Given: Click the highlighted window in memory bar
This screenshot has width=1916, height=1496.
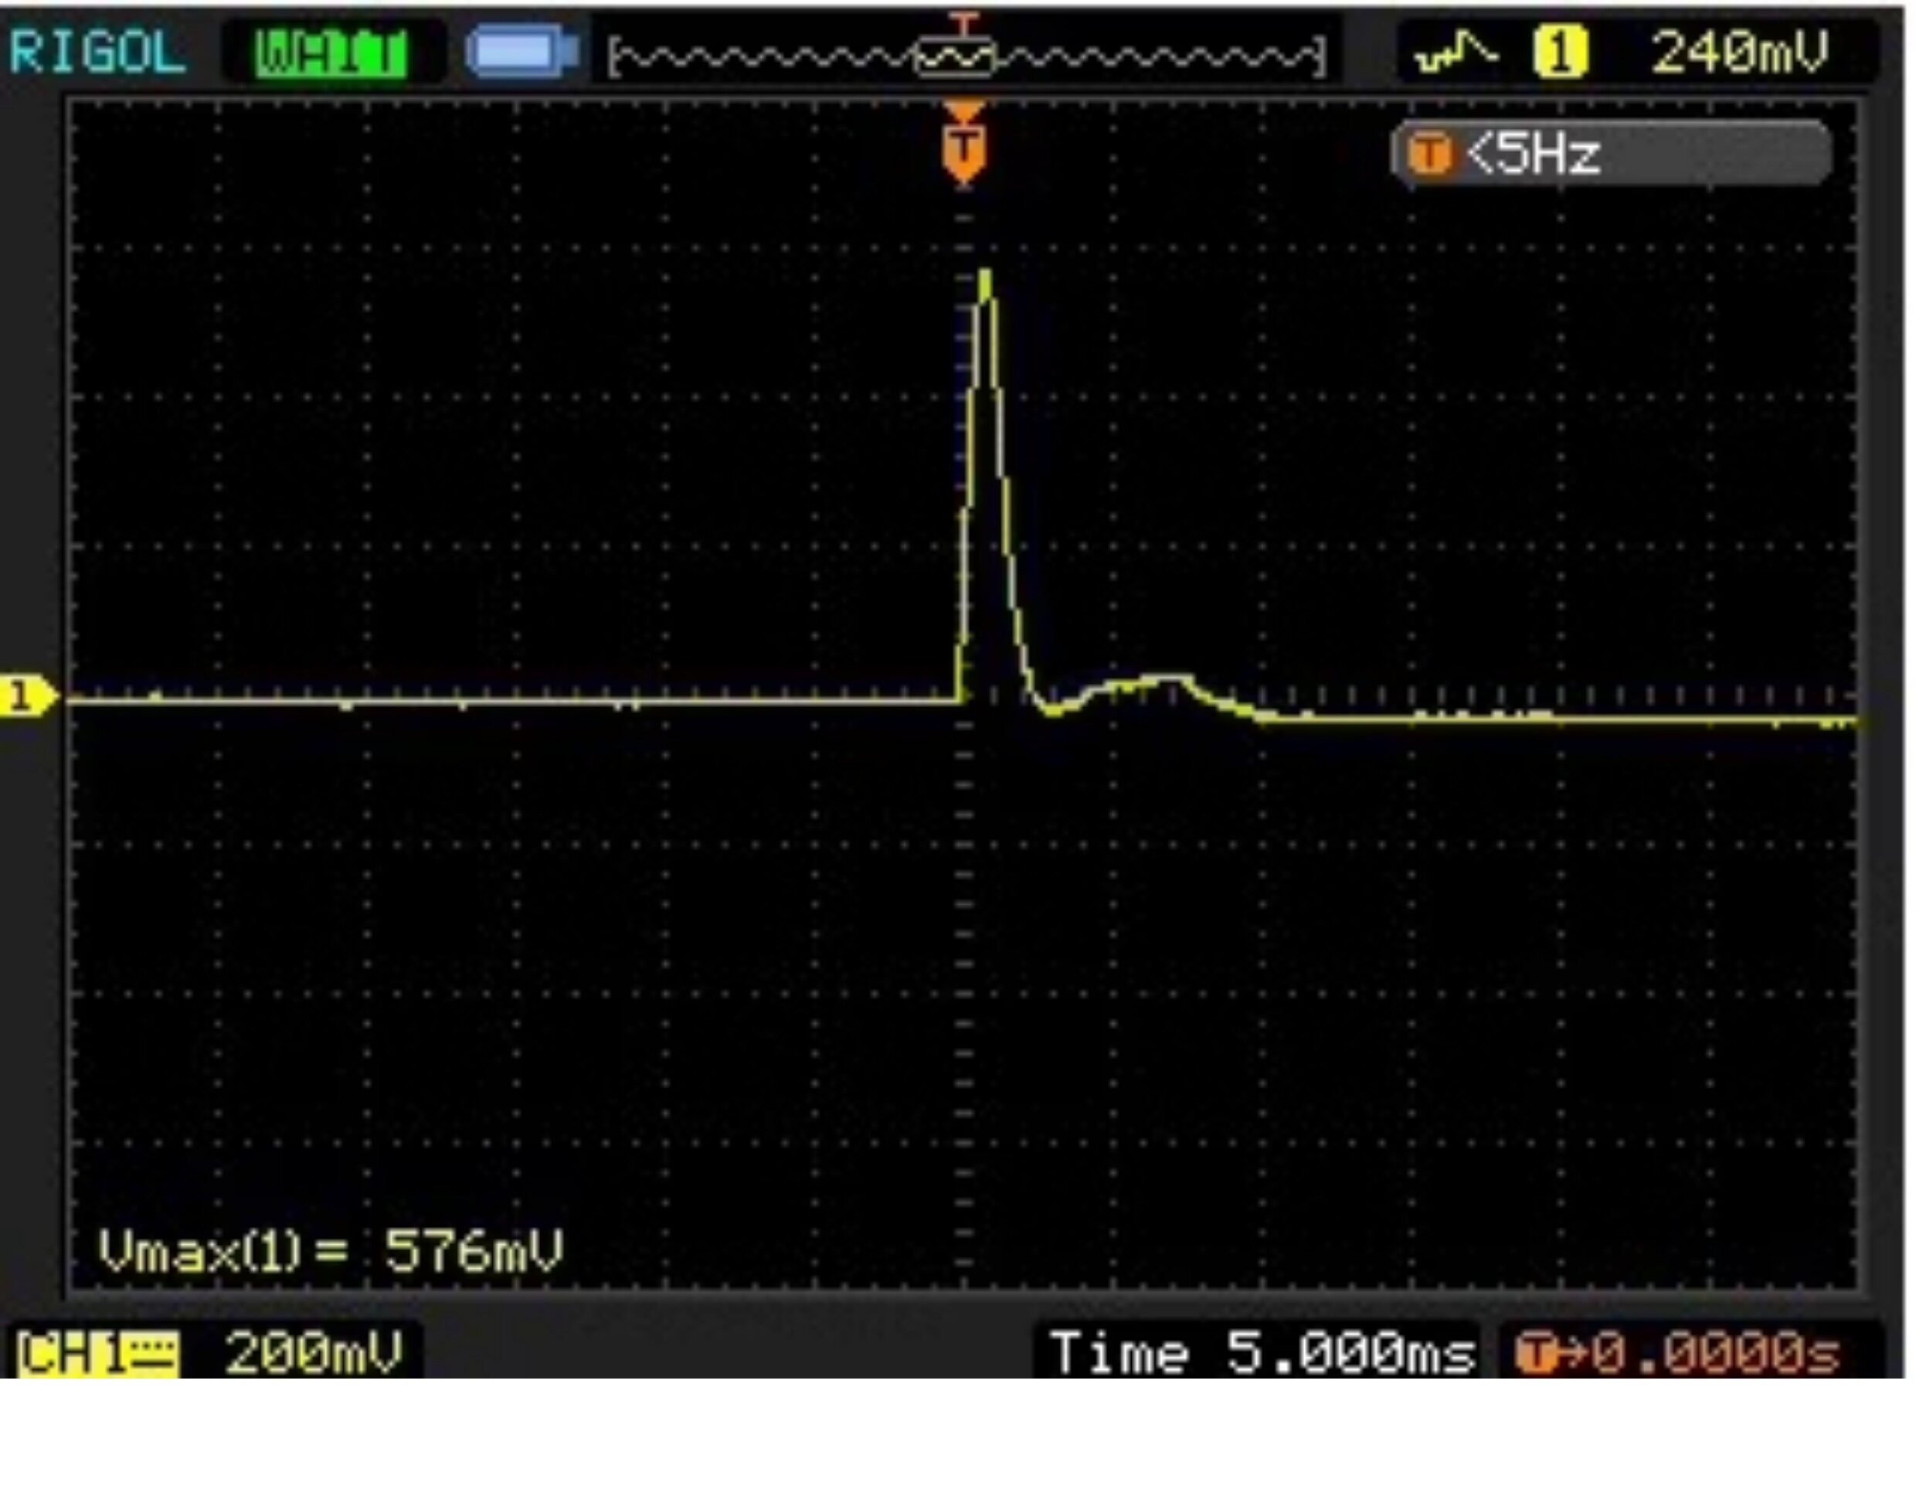Looking at the screenshot, I should click(x=954, y=58).
